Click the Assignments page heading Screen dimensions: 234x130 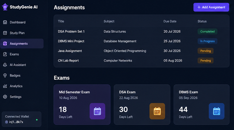pos(69,7)
